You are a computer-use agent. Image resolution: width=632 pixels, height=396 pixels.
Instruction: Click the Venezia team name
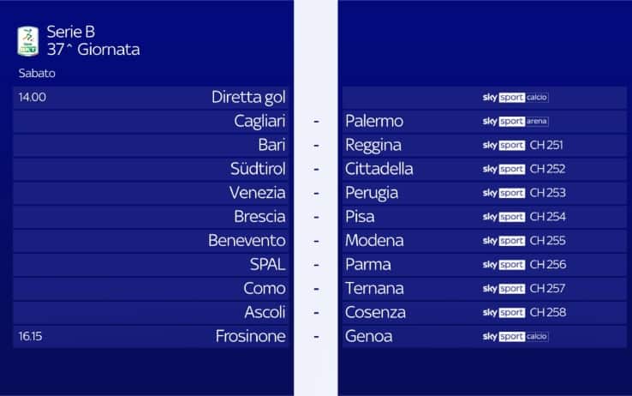click(x=258, y=193)
